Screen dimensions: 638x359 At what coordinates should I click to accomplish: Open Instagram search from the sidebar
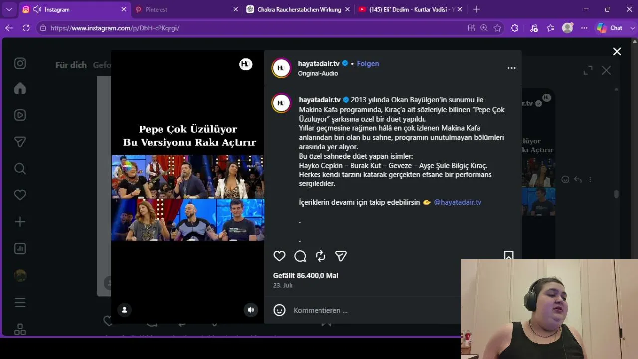pyautogui.click(x=20, y=168)
